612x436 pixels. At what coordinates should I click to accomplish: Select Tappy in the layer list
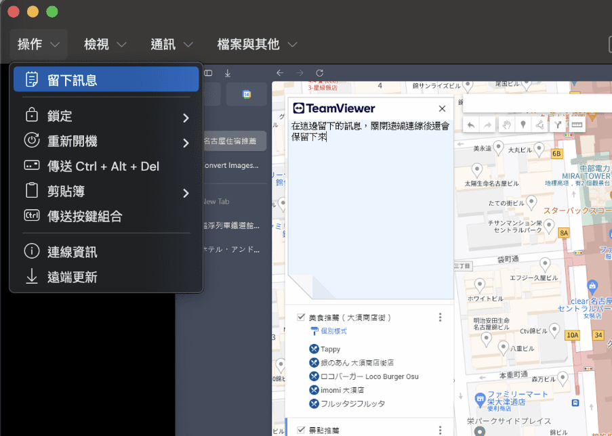pyautogui.click(x=330, y=349)
